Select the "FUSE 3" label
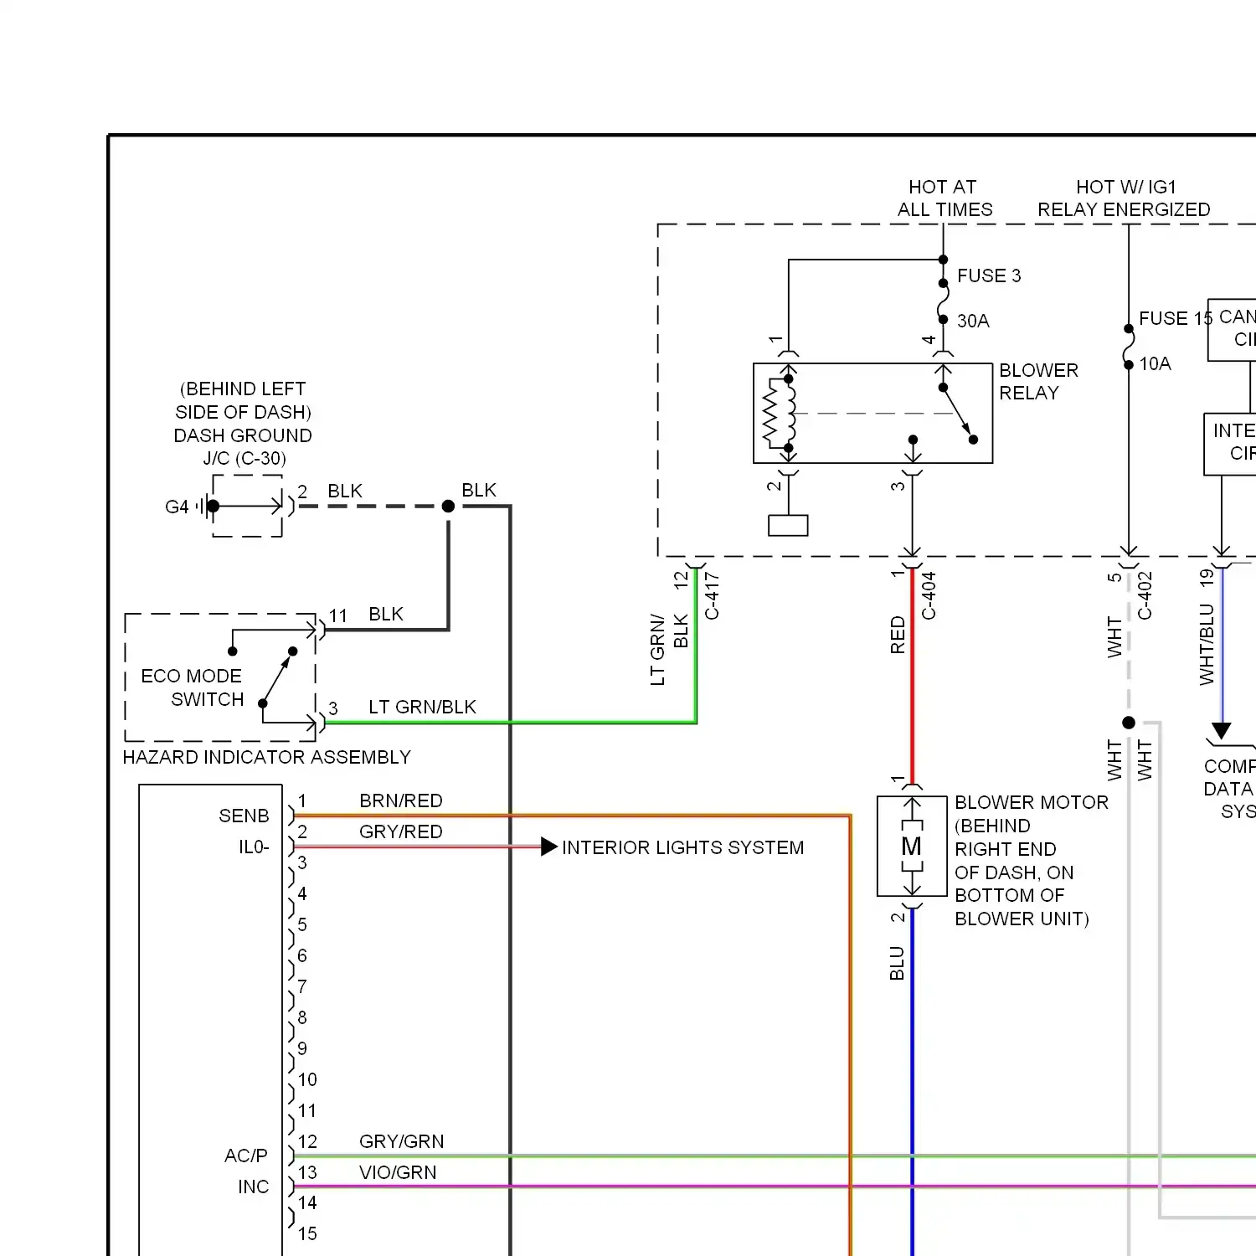The image size is (1256, 1256). (x=989, y=275)
